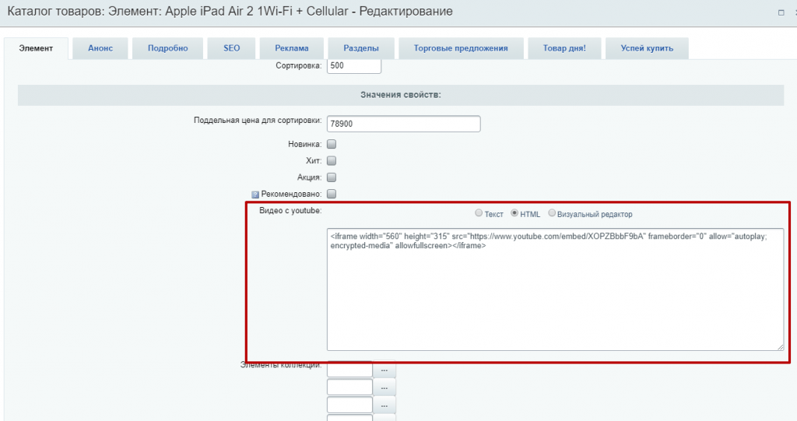Screen dimensions: 797x421
Task: Click the second Элементы коллекции input field
Action: click(x=349, y=387)
